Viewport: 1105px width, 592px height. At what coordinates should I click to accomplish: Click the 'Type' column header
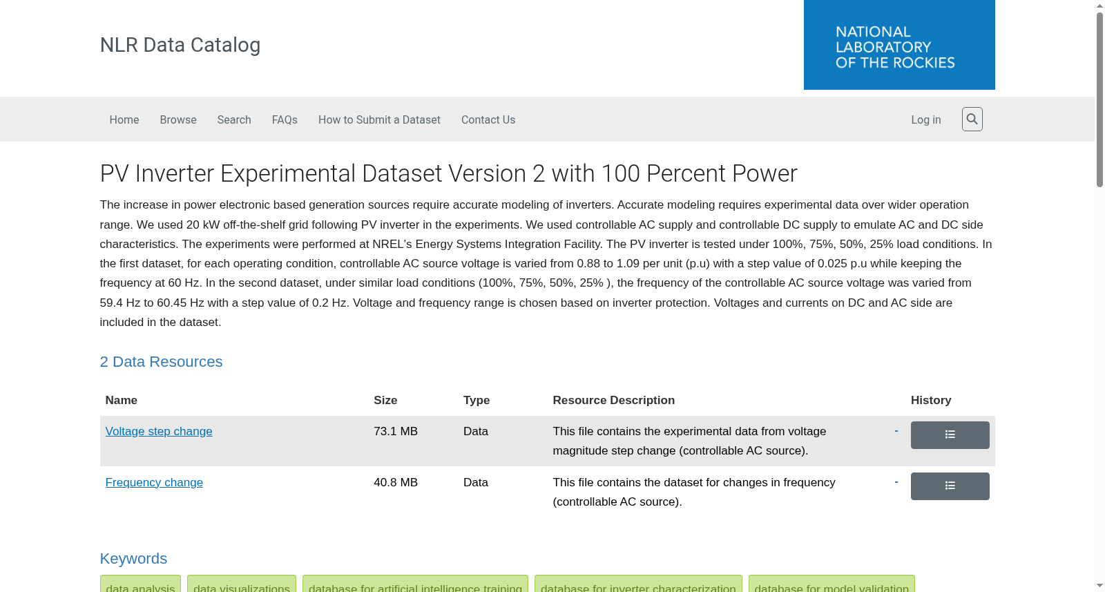(x=477, y=400)
